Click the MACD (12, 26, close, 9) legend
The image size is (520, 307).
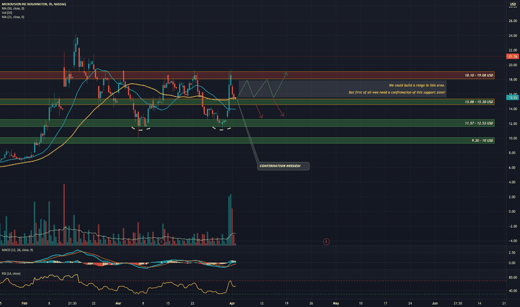pyautogui.click(x=17, y=250)
